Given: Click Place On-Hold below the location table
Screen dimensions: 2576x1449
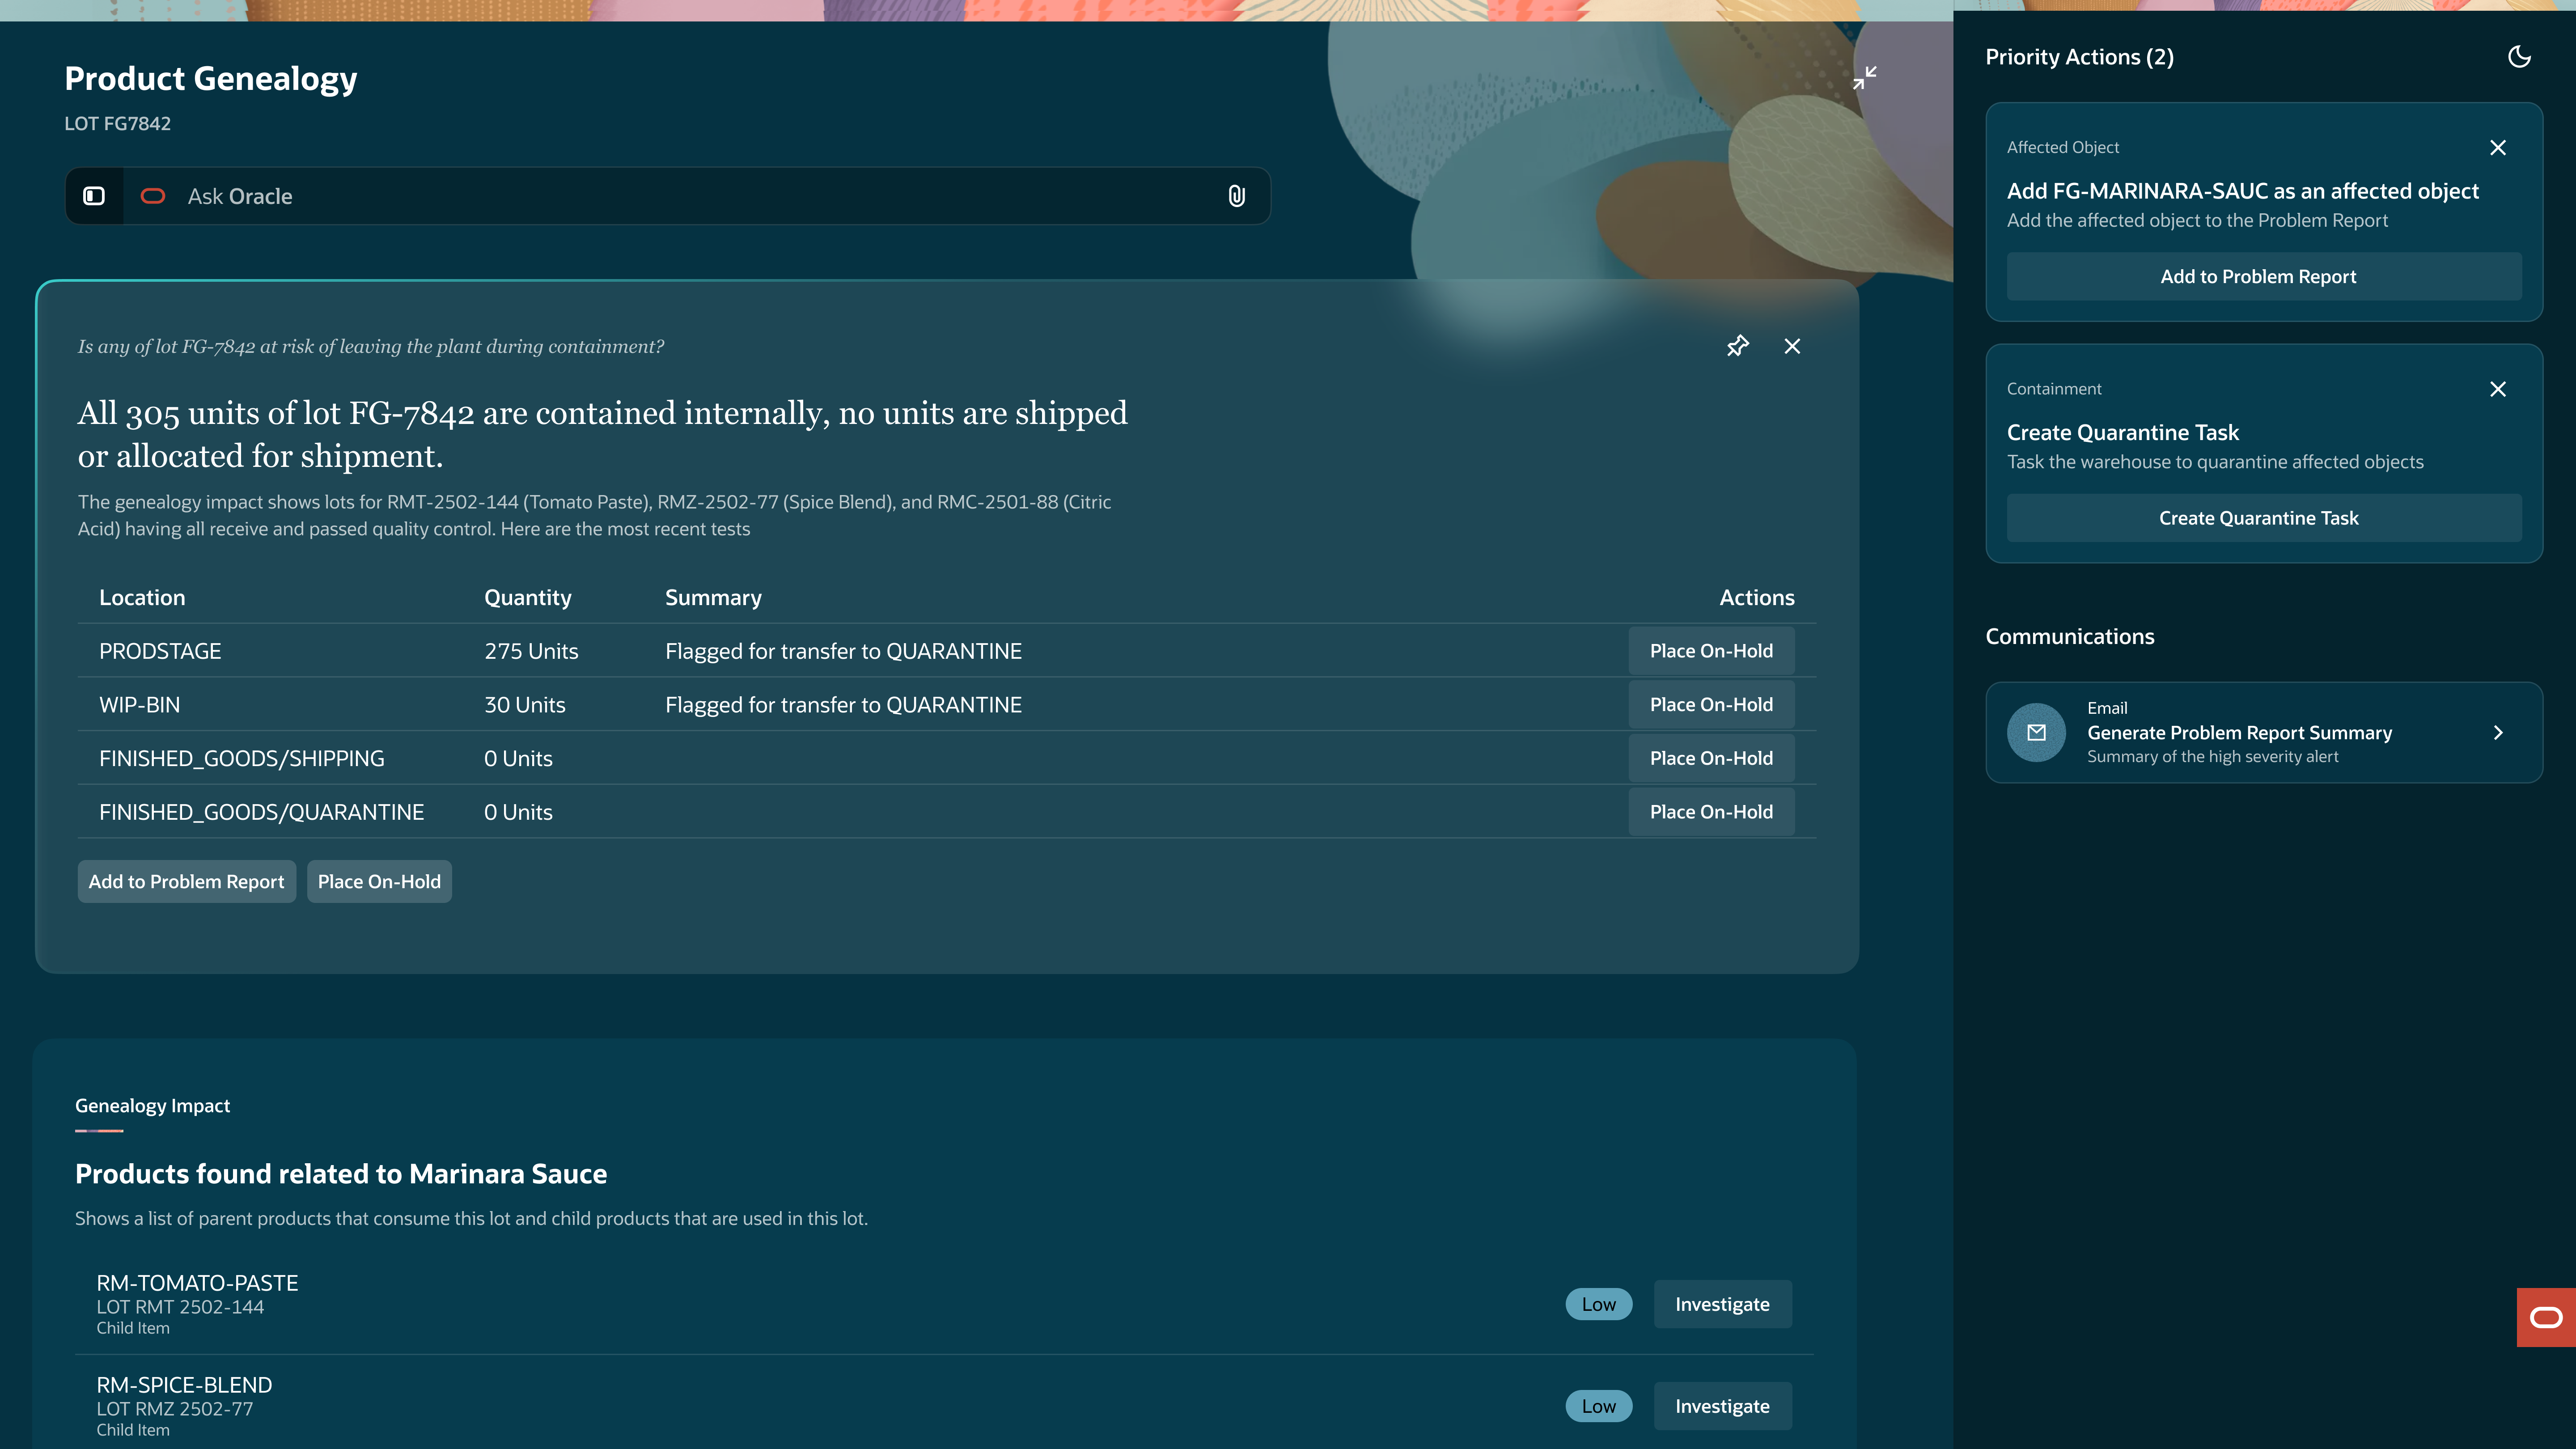Looking at the screenshot, I should click(379, 882).
